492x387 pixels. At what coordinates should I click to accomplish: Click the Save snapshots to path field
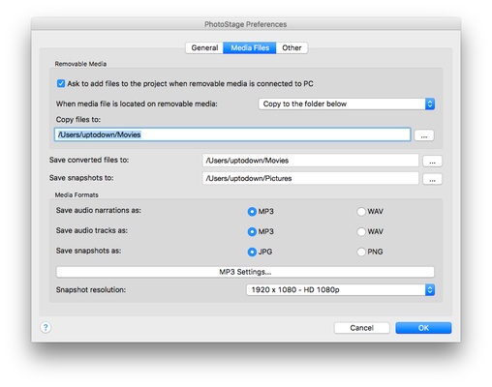(x=310, y=178)
